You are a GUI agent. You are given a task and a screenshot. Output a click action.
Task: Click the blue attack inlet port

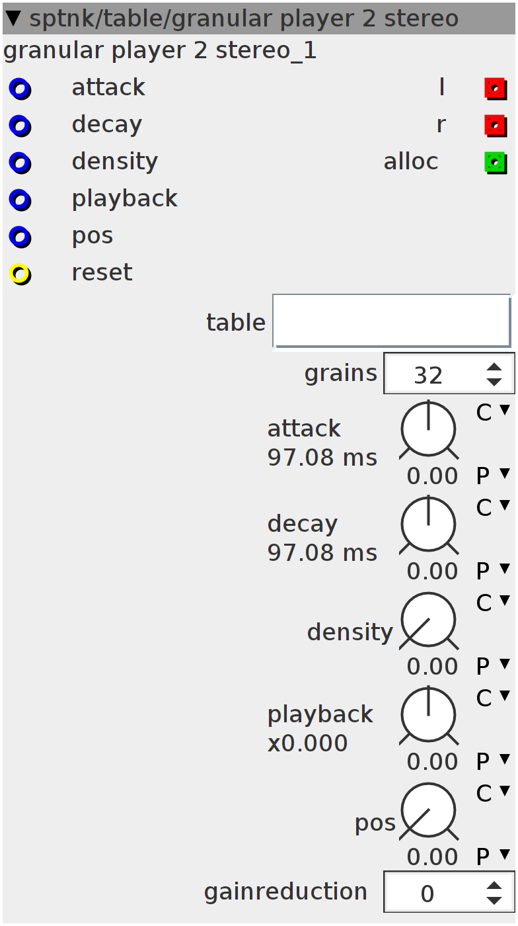(20, 88)
